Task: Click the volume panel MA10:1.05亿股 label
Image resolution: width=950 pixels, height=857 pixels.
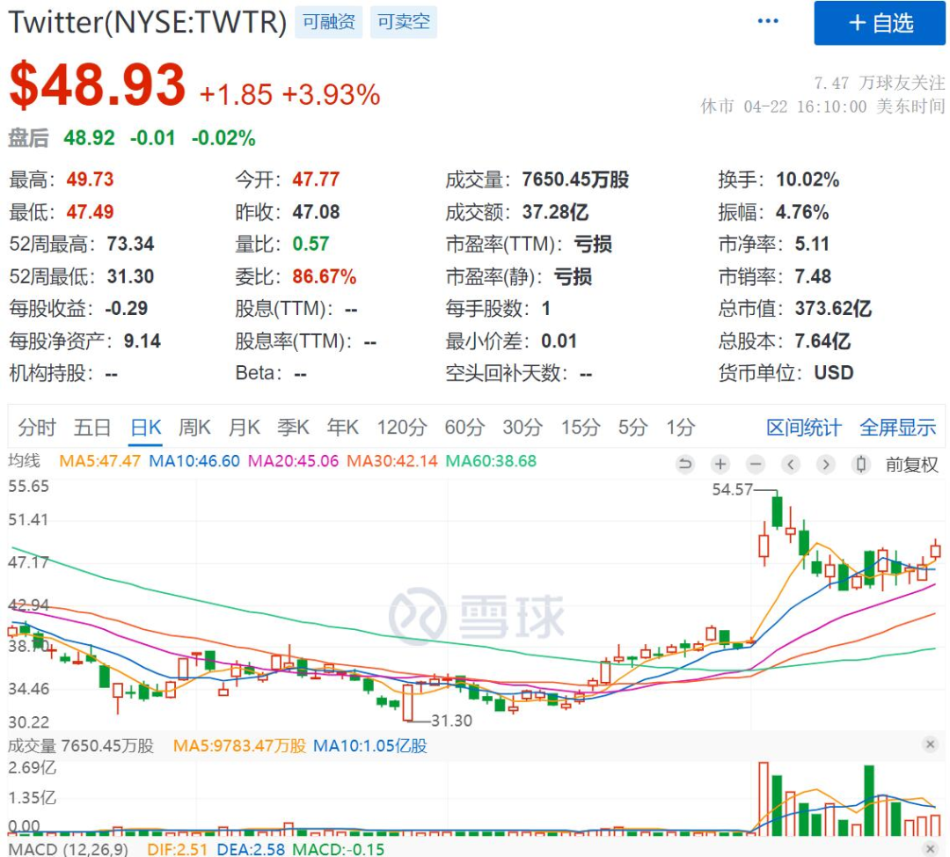Action: point(369,745)
